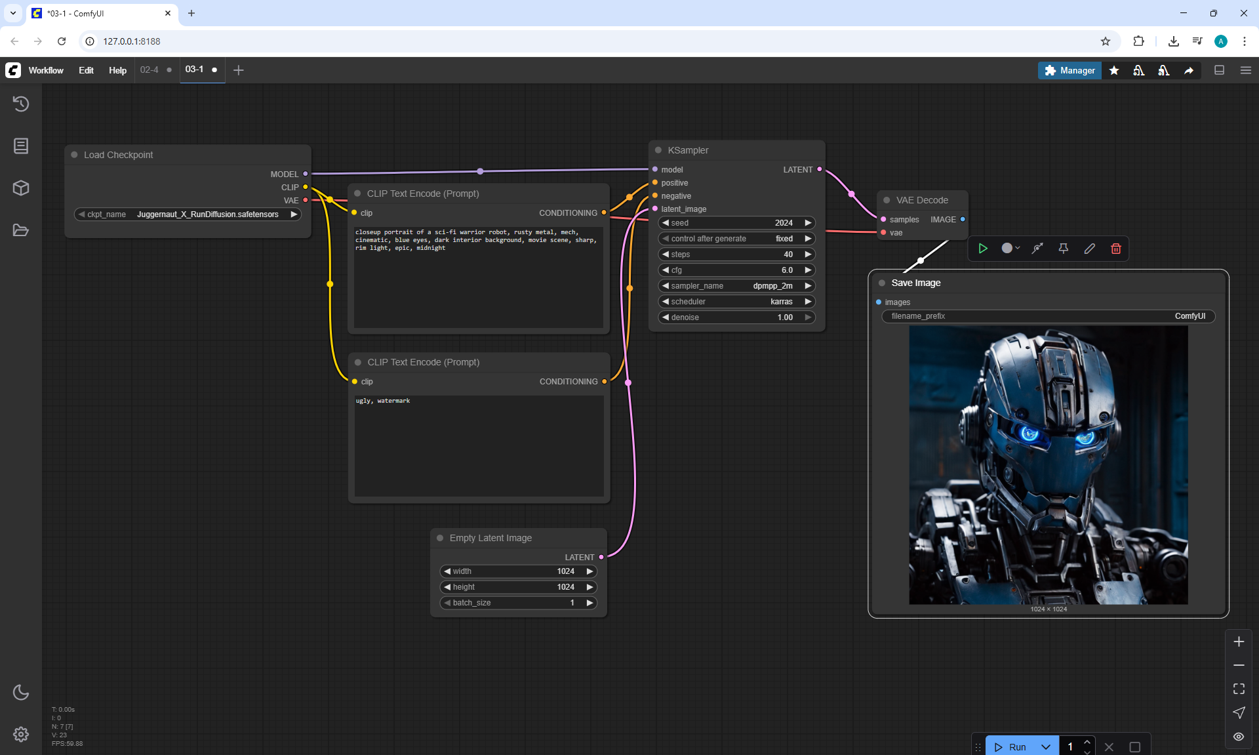Expand the Run button dropdown arrow

(x=1046, y=746)
